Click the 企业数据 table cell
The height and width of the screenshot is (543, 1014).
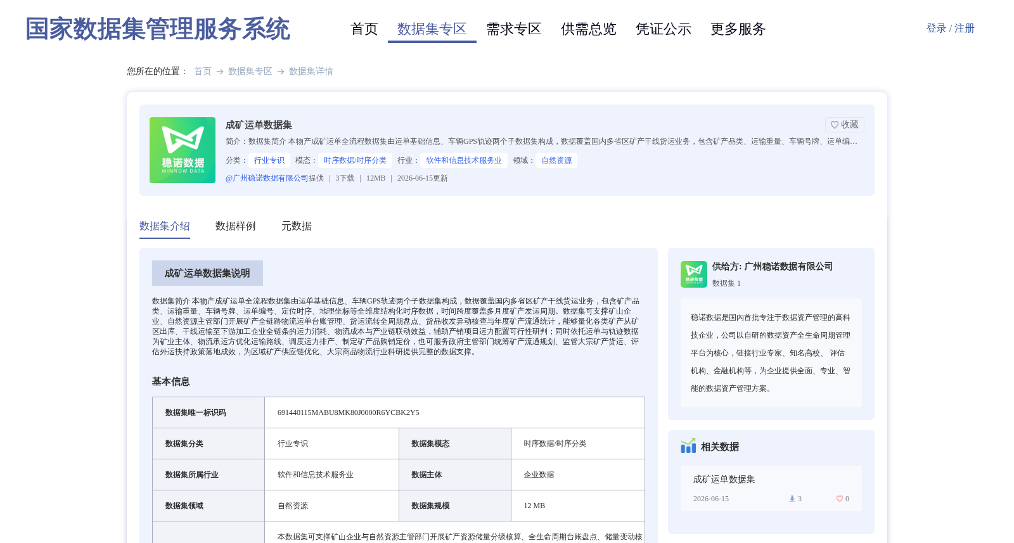(x=539, y=475)
